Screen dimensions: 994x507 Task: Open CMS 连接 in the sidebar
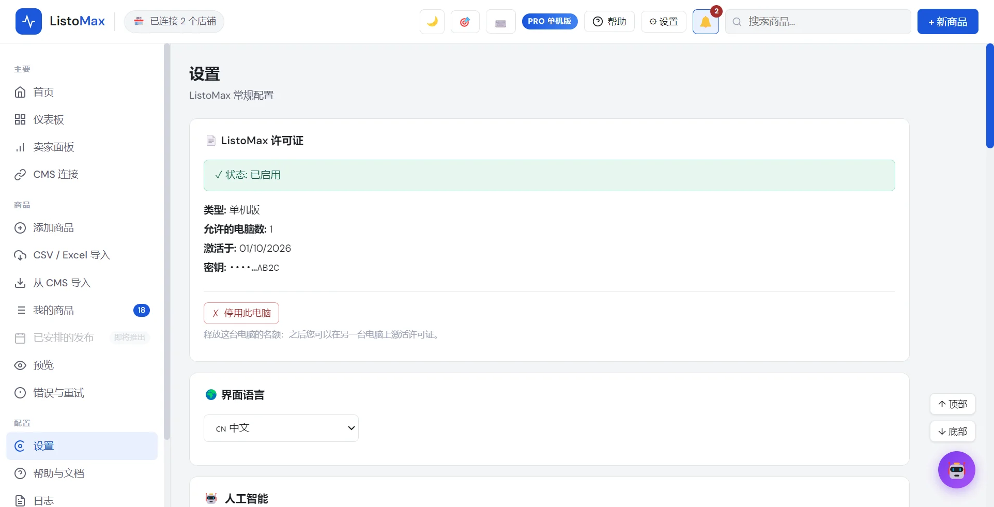tap(82, 175)
